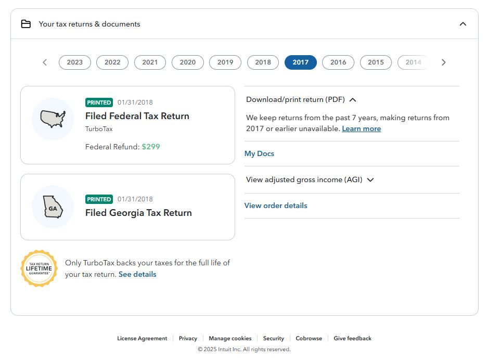
Task: Open the See details guarantee link
Action: click(x=137, y=274)
